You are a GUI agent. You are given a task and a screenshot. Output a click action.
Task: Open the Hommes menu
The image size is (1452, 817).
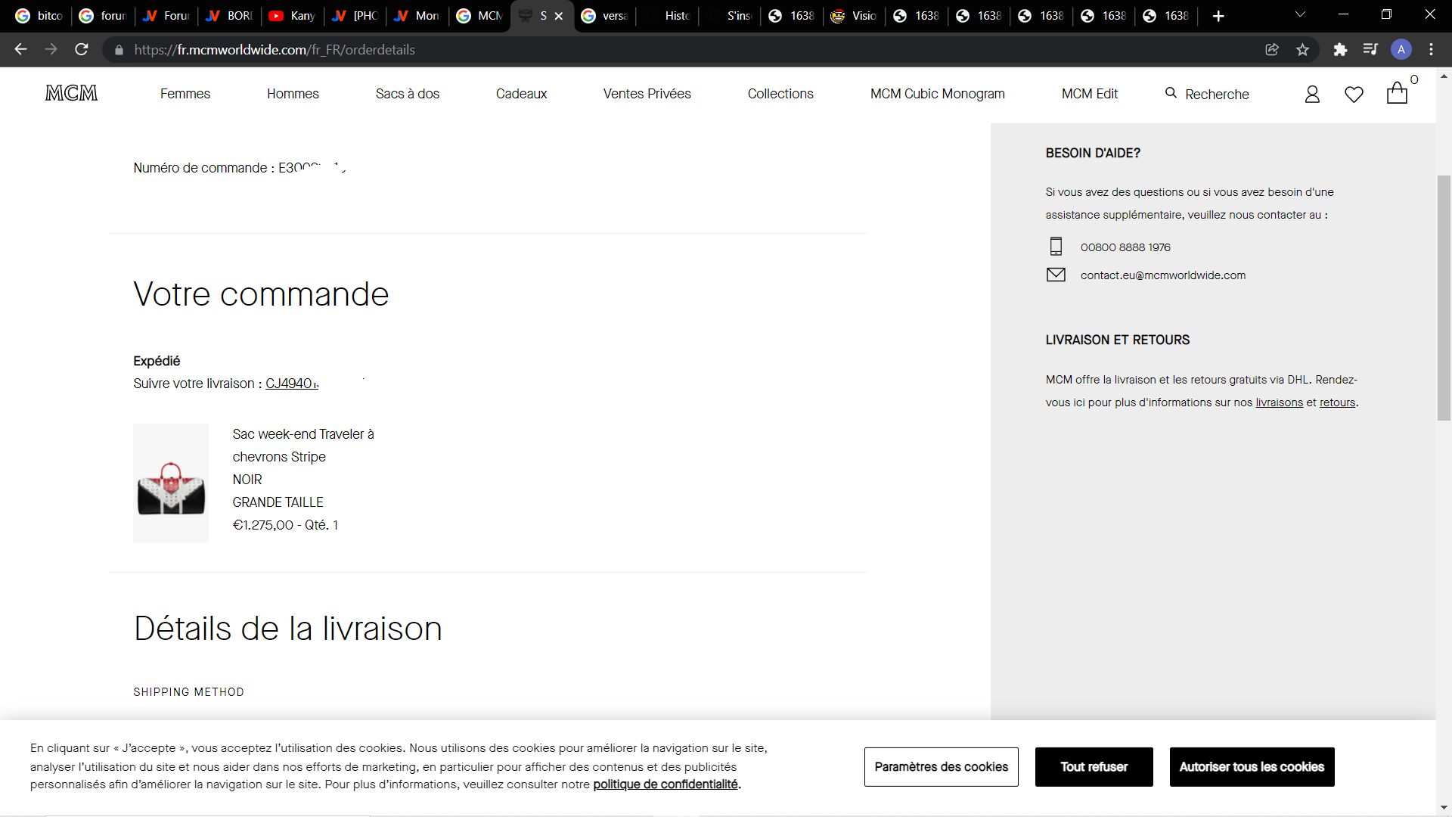tap(293, 94)
